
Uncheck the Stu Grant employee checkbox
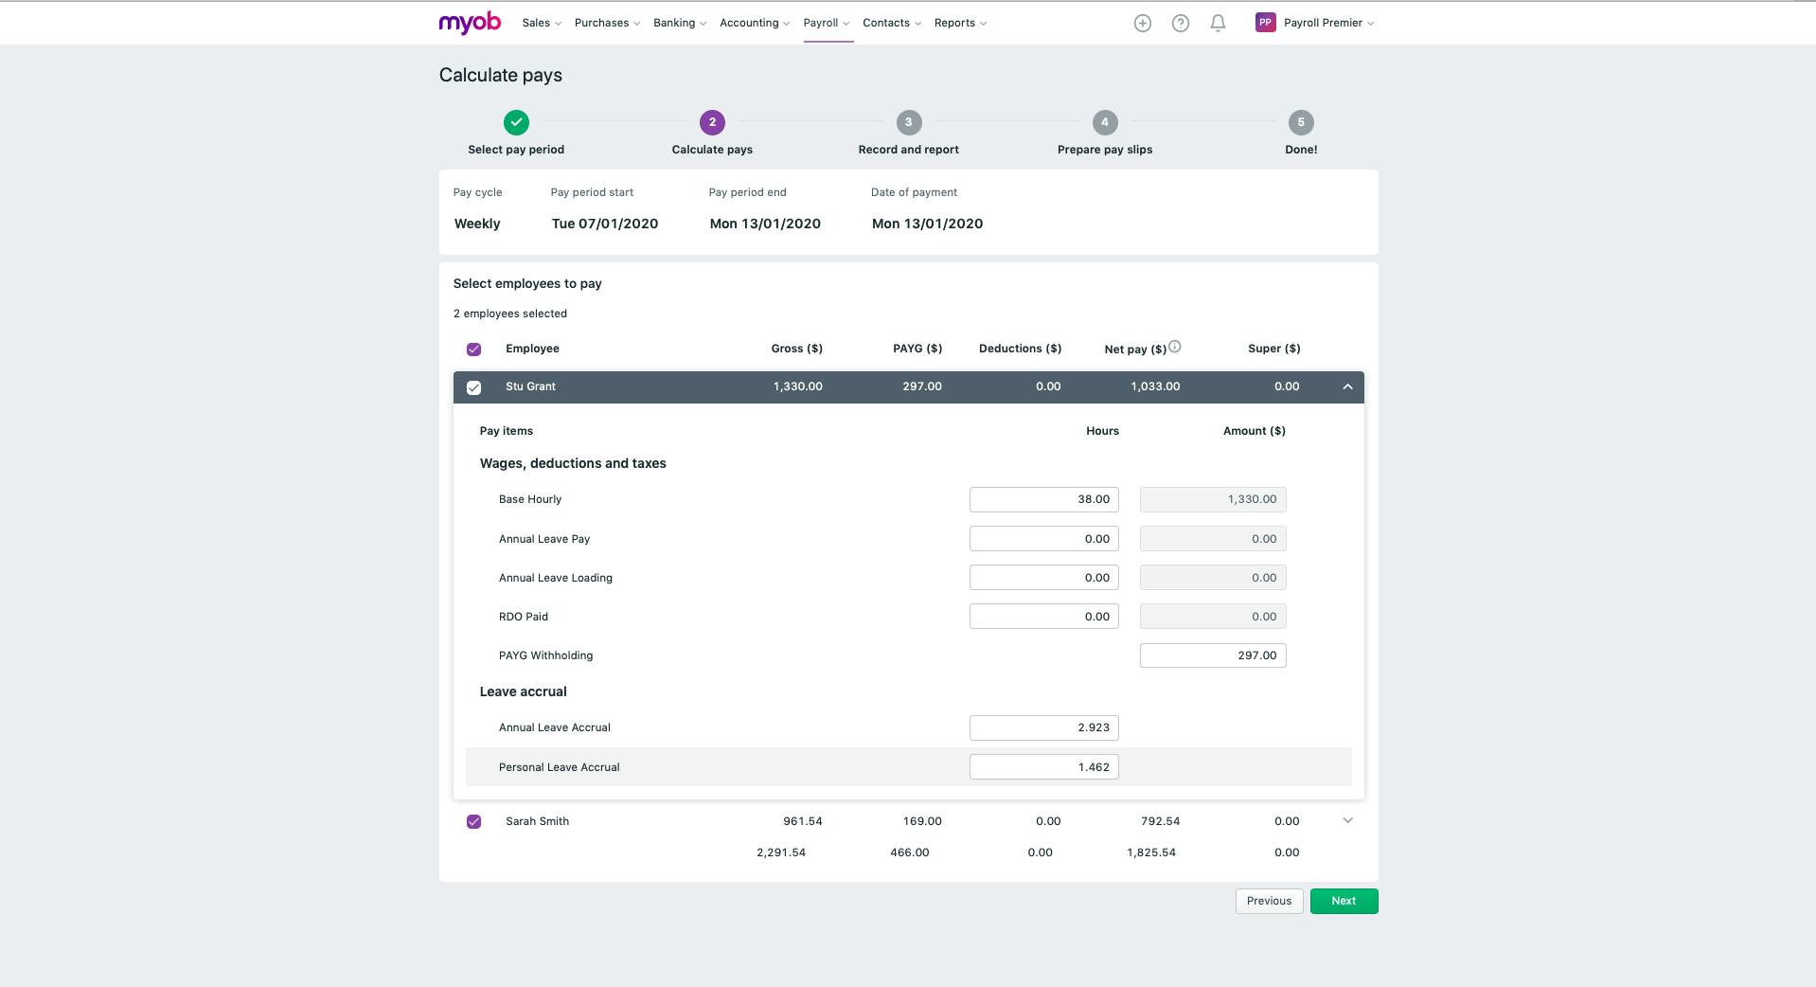pyautogui.click(x=473, y=386)
